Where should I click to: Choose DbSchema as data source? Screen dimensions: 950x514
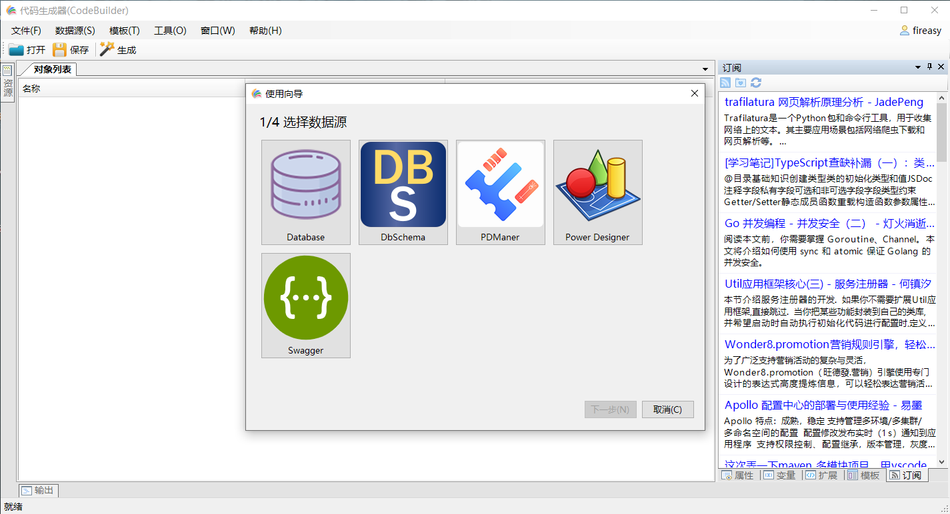click(403, 192)
